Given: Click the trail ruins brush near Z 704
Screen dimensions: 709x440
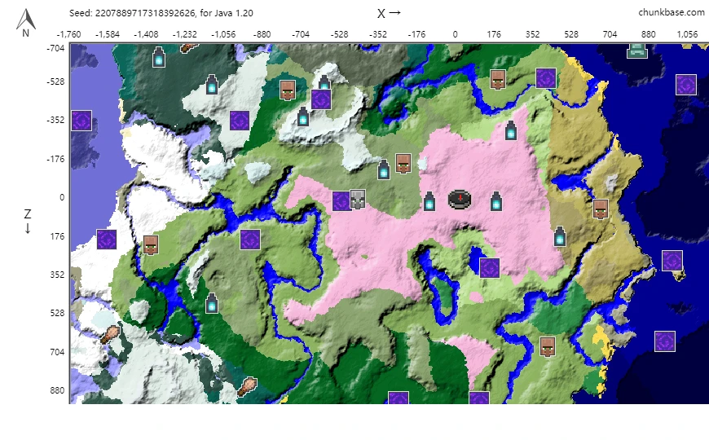Looking at the screenshot, I should 110,335.
